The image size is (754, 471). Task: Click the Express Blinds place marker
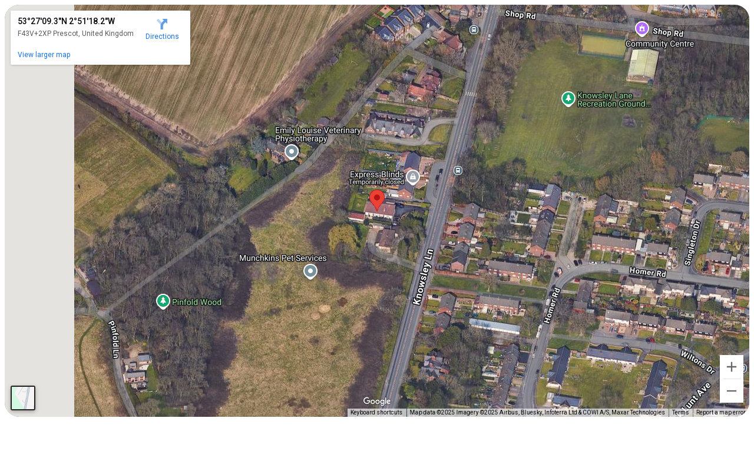[413, 177]
